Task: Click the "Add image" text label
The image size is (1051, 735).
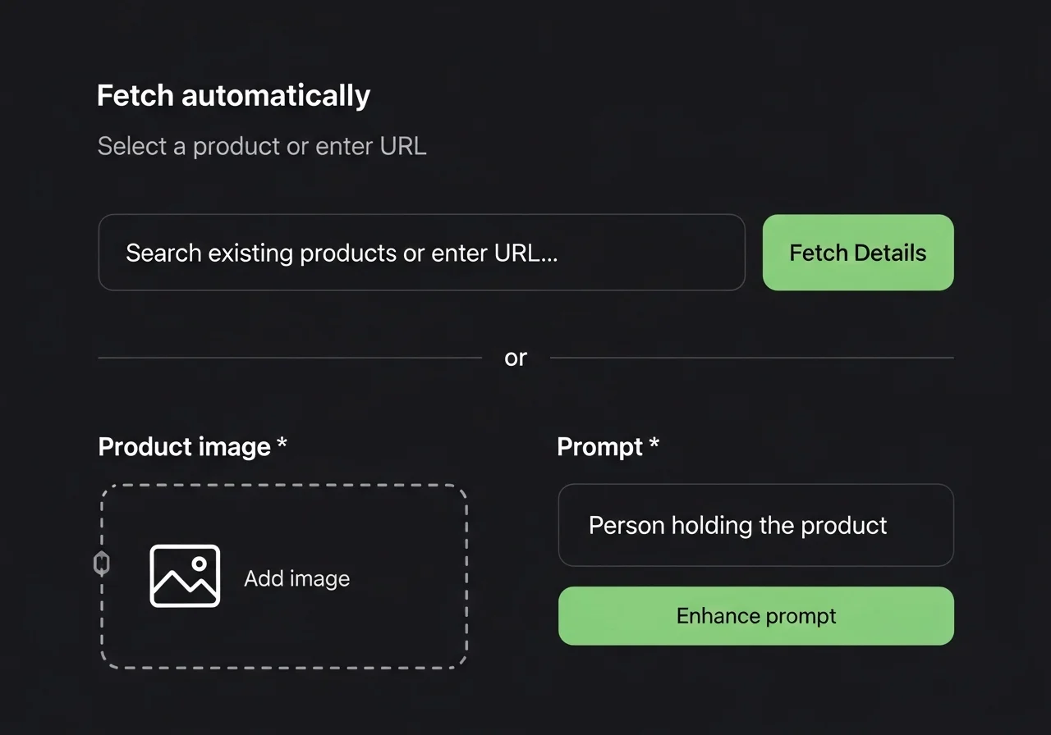Action: pos(297,578)
